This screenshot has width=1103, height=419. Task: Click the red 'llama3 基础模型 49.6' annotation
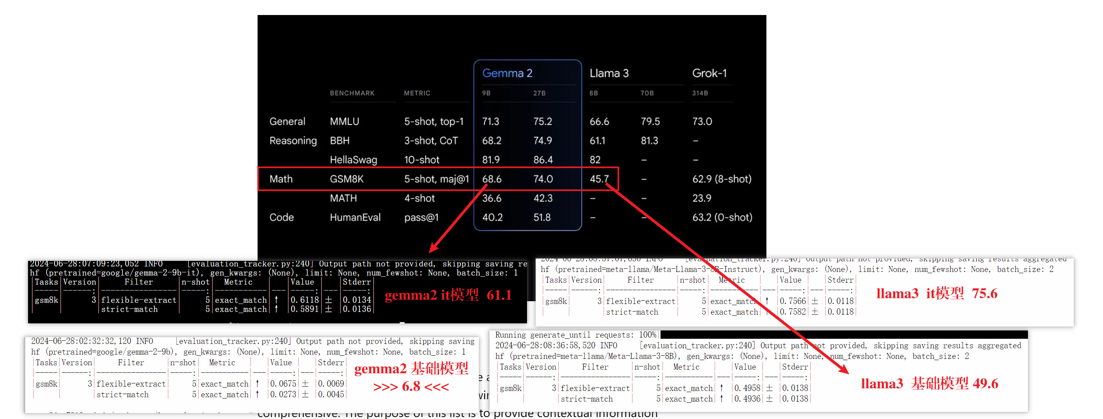(929, 383)
